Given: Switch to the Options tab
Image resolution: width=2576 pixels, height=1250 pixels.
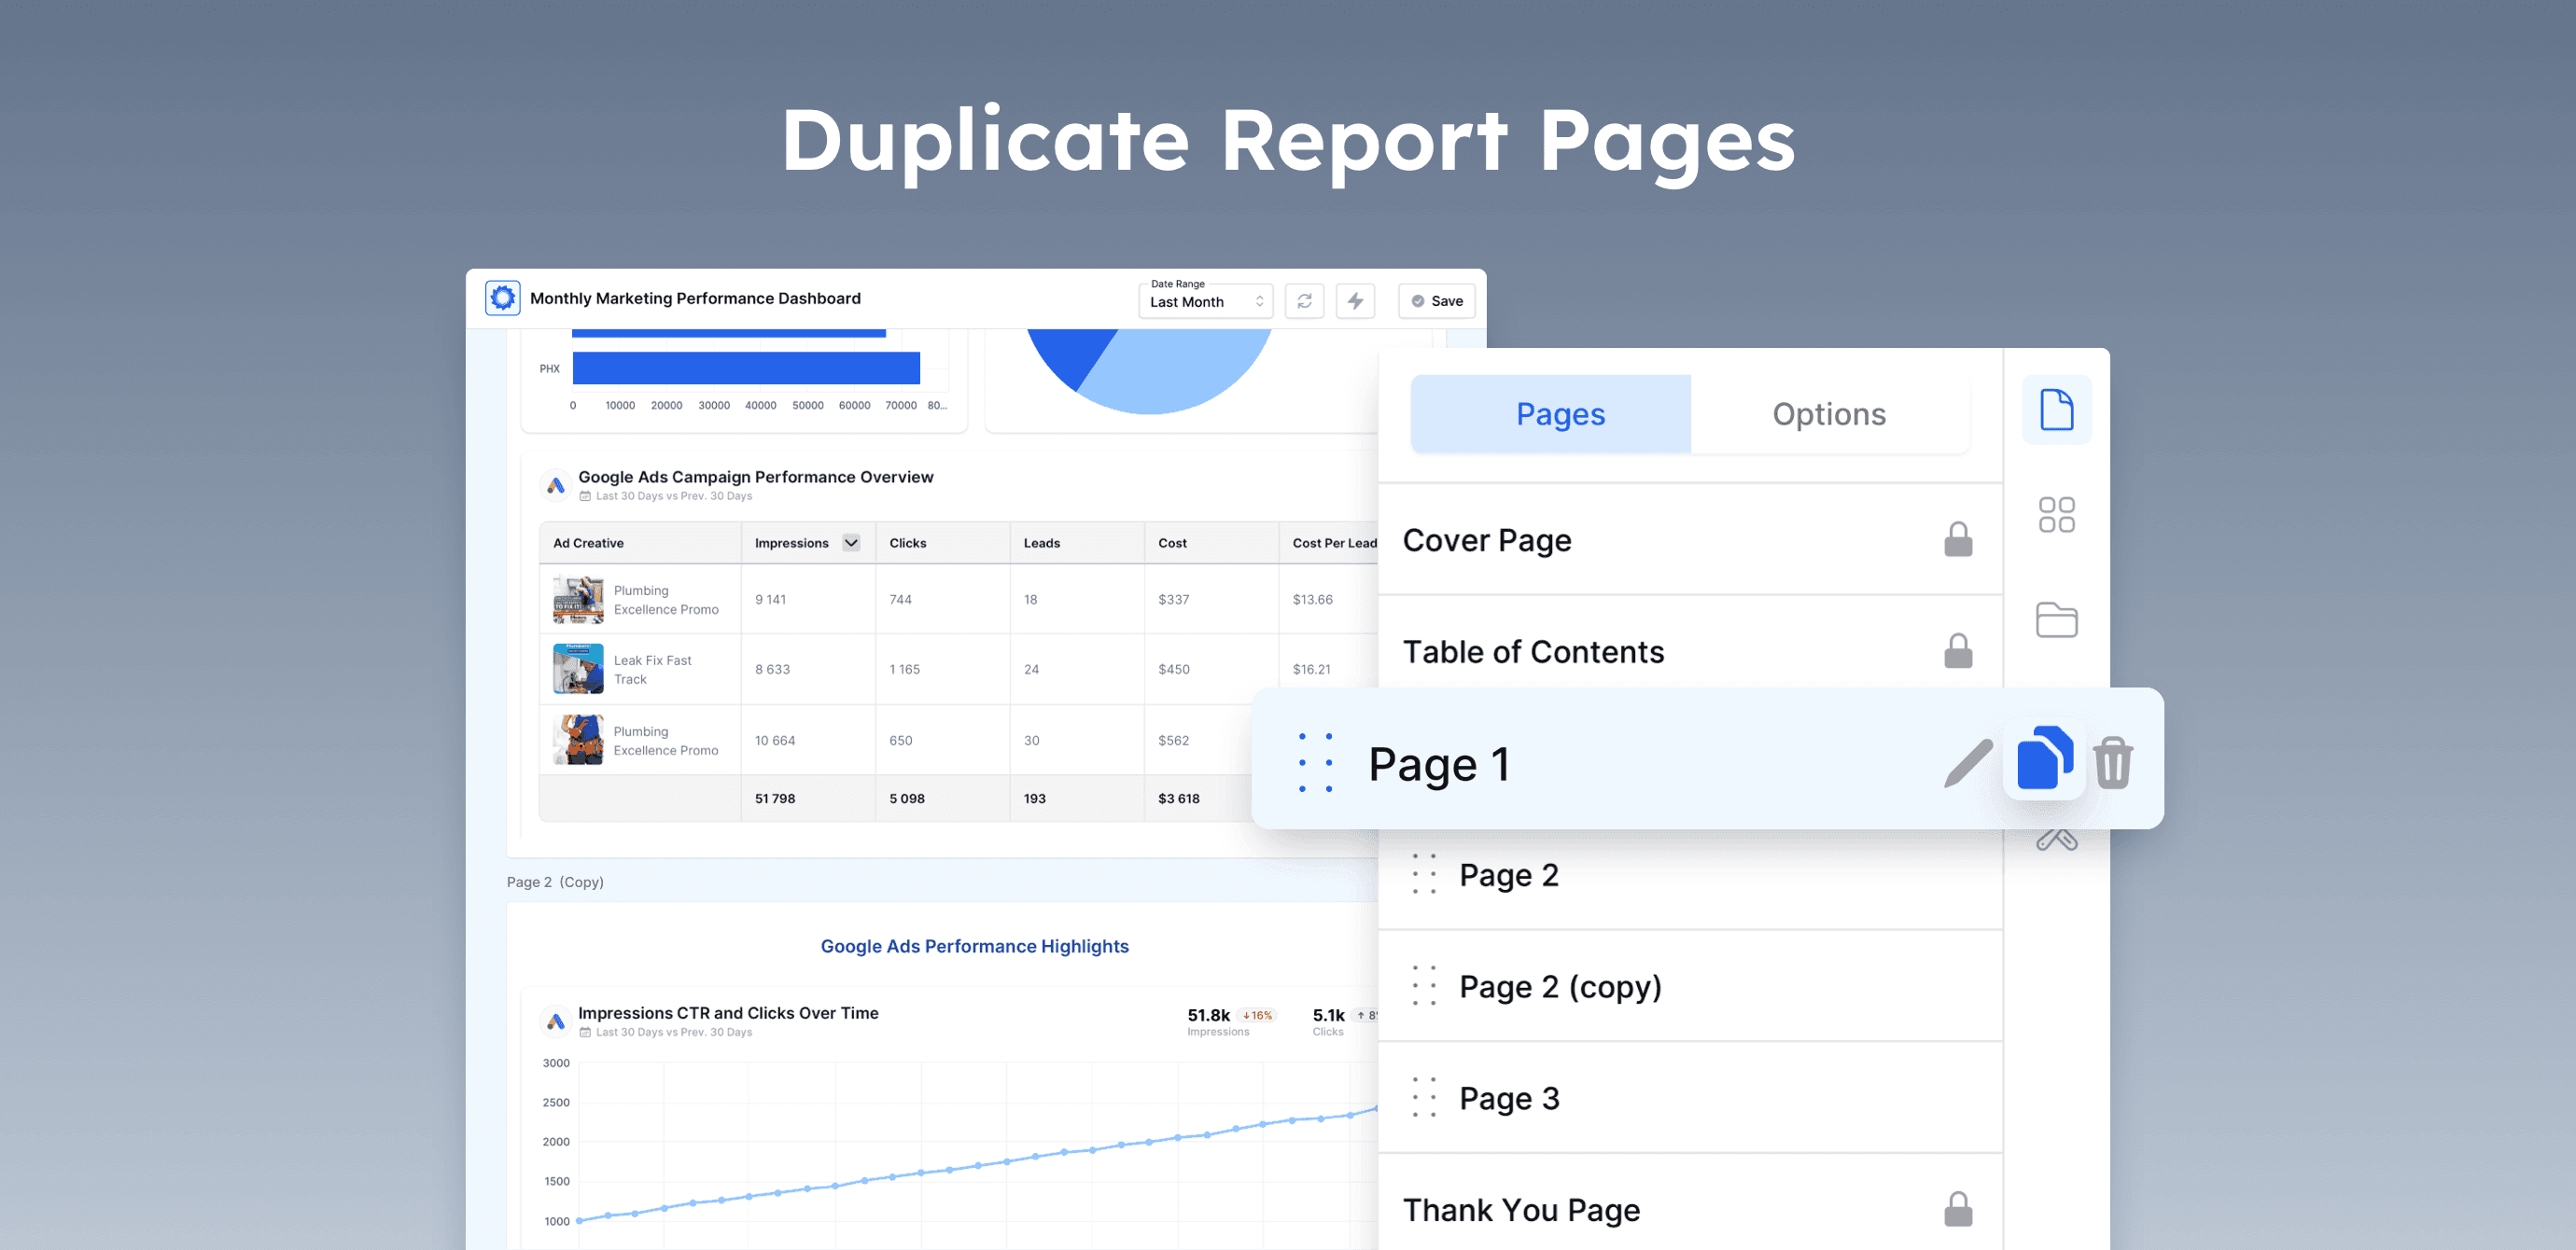Looking at the screenshot, I should click(x=1828, y=412).
